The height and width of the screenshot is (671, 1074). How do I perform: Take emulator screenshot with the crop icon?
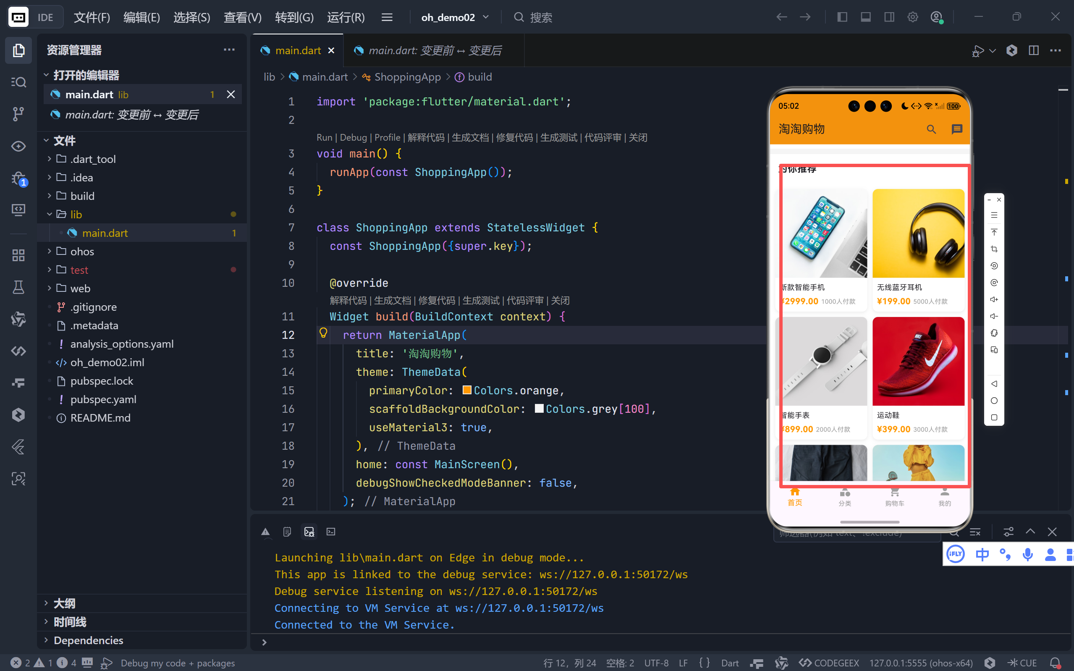pyautogui.click(x=994, y=249)
